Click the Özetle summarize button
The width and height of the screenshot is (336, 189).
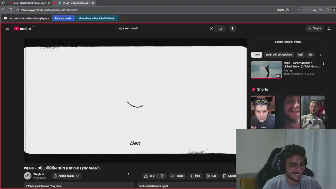(x=280, y=10)
